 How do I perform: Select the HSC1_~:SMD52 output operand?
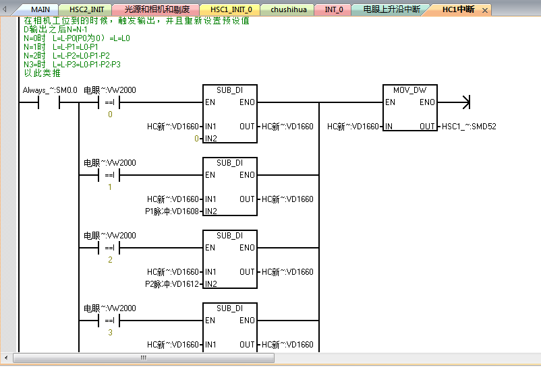click(469, 127)
